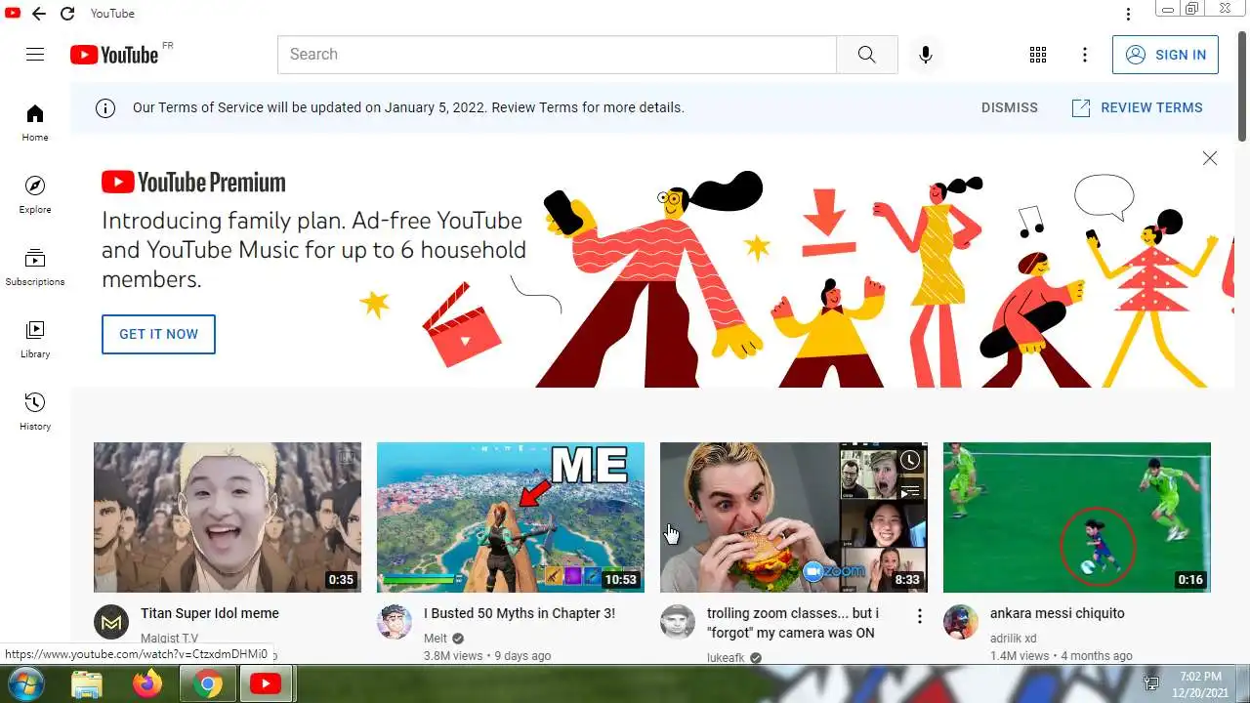Close the YouTube Premium banner

point(1210,158)
